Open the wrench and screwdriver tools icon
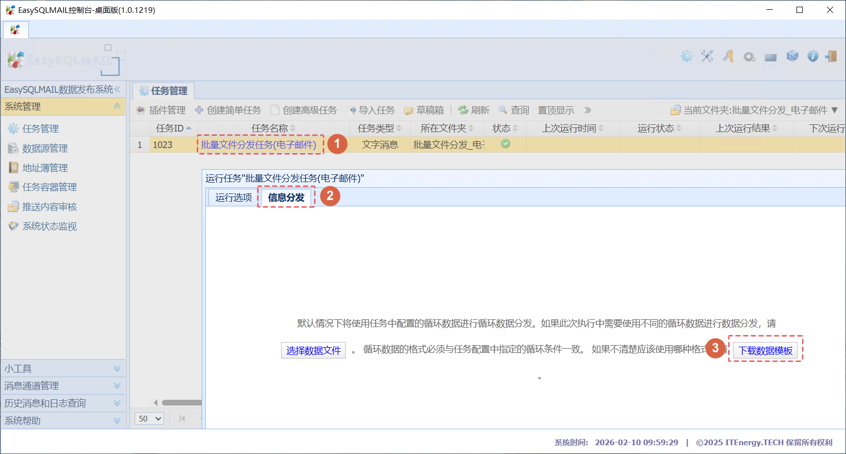Viewport: 846px width, 454px height. point(707,56)
